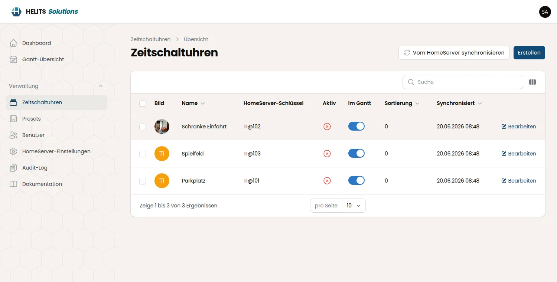Click the HELITS Solutions logo
557x282 pixels.
click(45, 12)
